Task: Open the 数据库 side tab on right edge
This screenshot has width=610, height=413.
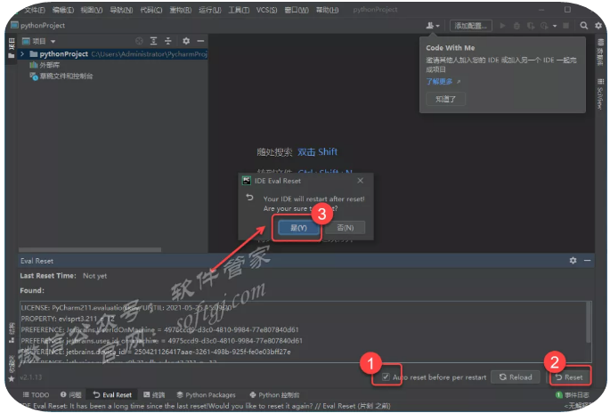Action: point(600,53)
